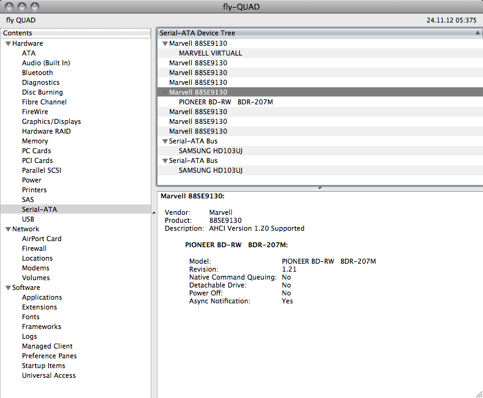This screenshot has height=398, width=483.
Task: Select Startup Items in the sidebar
Action: [x=43, y=366]
